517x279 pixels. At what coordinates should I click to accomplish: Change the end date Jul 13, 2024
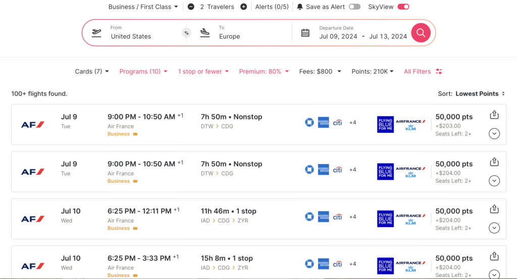388,36
